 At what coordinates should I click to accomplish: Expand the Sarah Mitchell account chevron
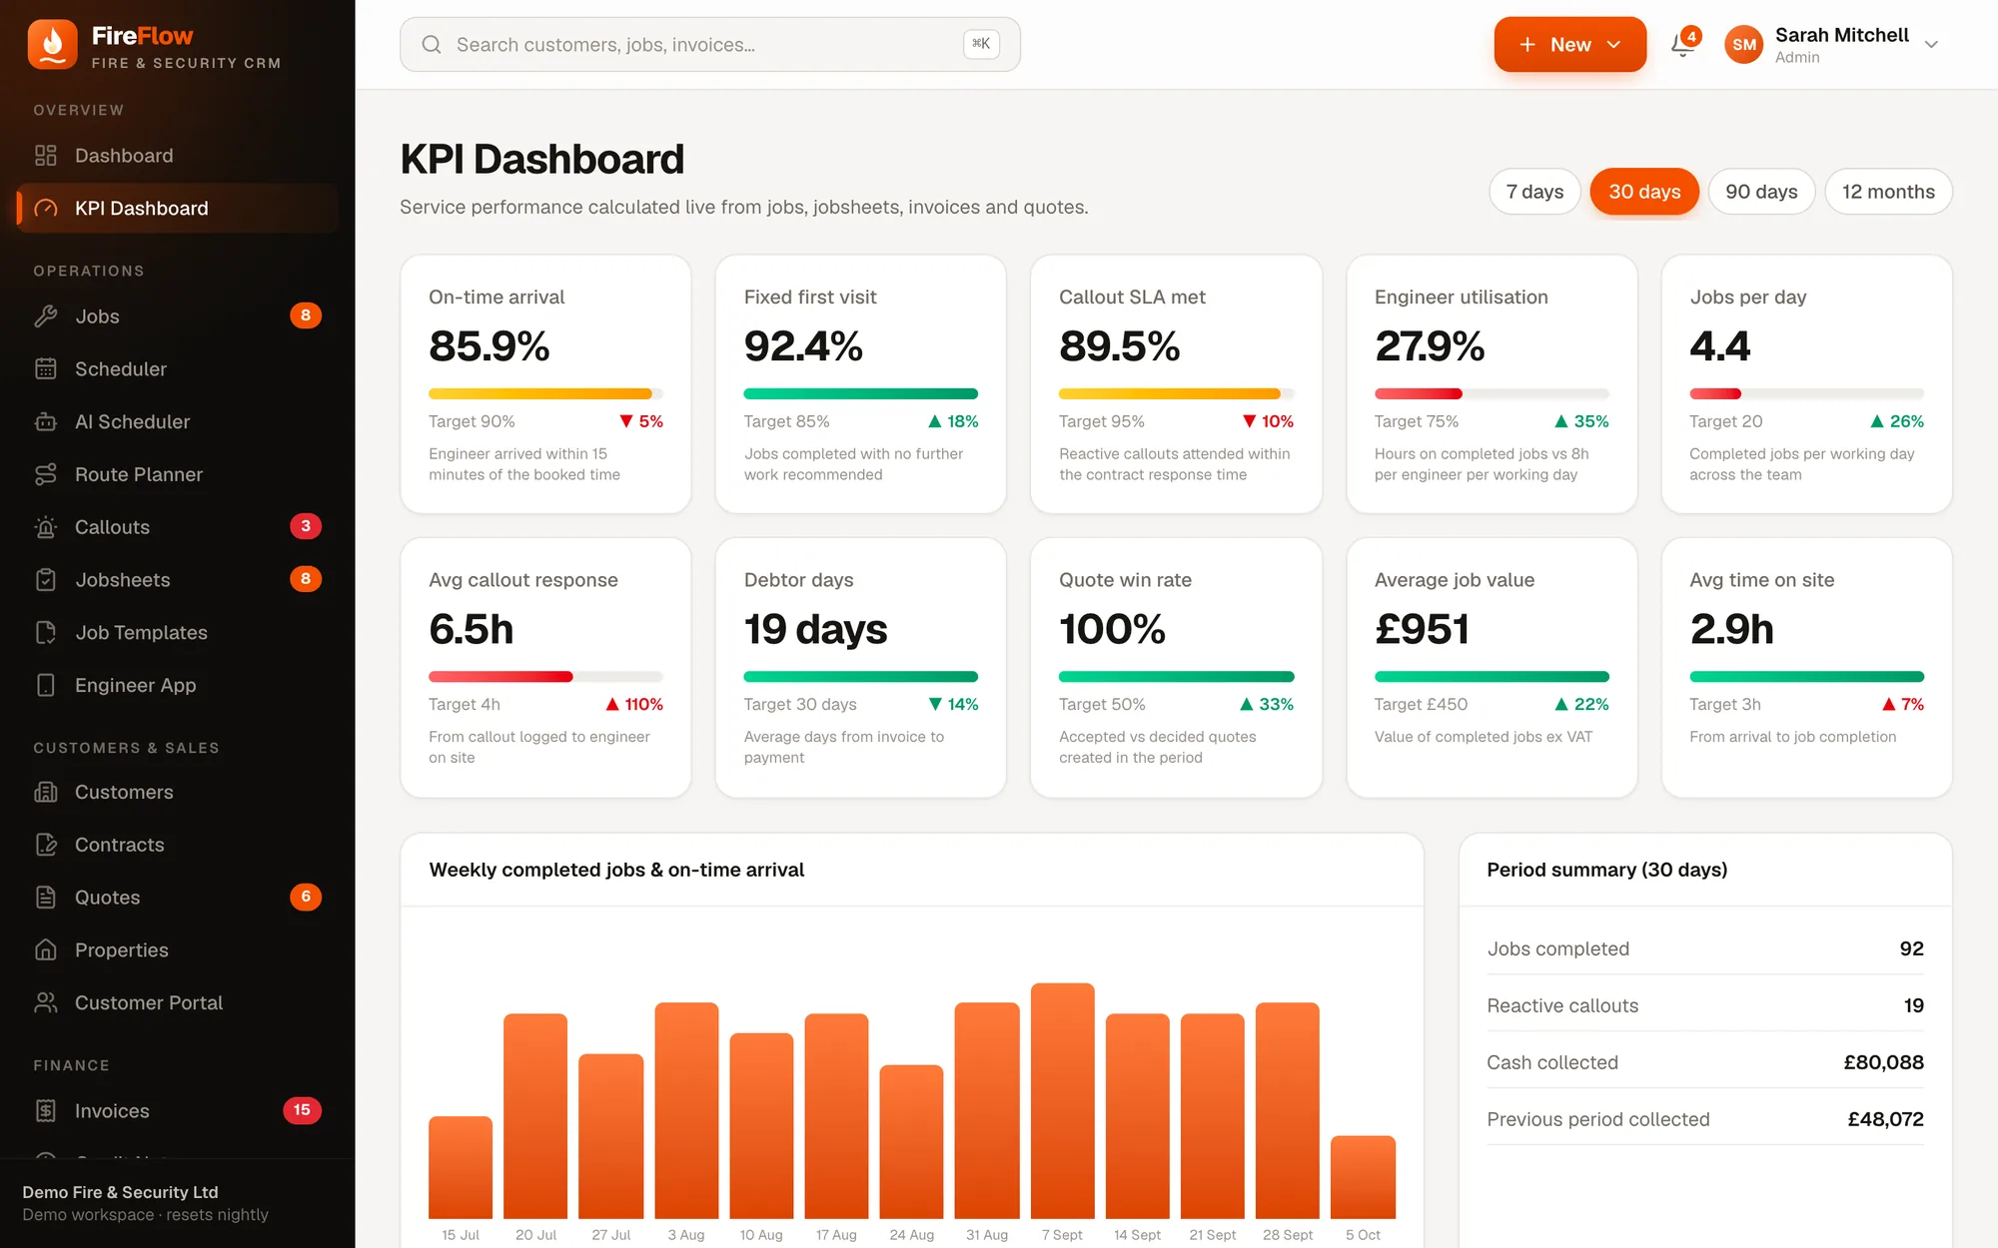point(1931,45)
